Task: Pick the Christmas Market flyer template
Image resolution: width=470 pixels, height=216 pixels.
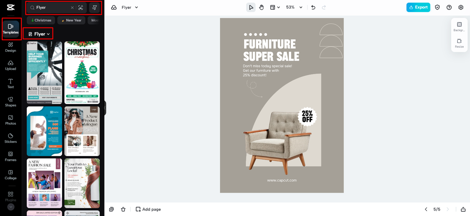Action: (x=82, y=73)
